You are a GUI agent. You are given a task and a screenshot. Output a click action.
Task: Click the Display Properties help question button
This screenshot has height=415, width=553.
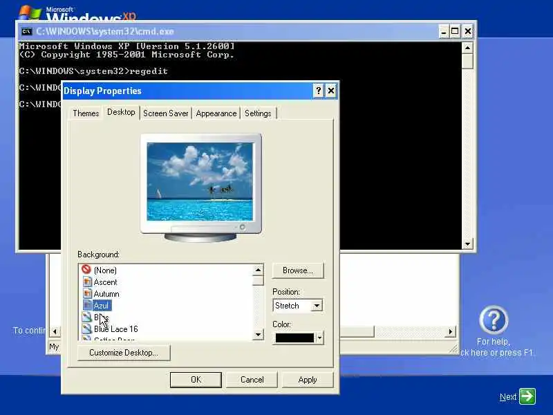point(319,91)
